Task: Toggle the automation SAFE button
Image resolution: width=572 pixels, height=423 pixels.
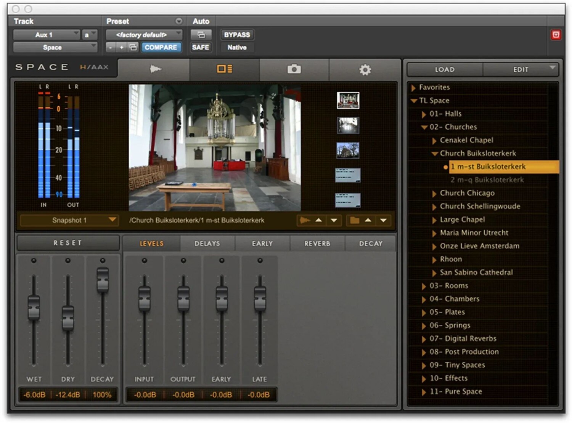Action: [x=201, y=47]
